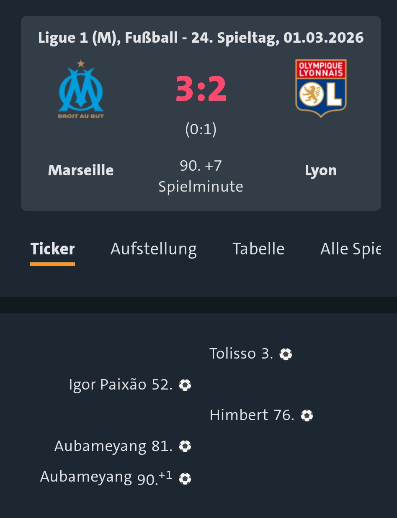The height and width of the screenshot is (518, 397).
Task: Select the Tolisso 3rd-minute goal entry
Action: click(241, 354)
